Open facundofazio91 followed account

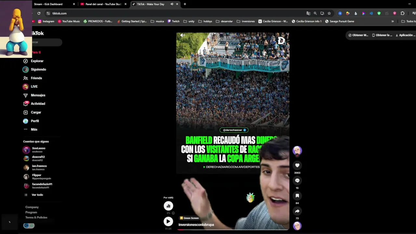coord(37,186)
